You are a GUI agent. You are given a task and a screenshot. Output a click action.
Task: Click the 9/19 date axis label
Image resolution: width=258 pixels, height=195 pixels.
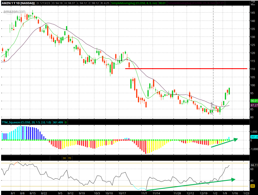pos(82,193)
